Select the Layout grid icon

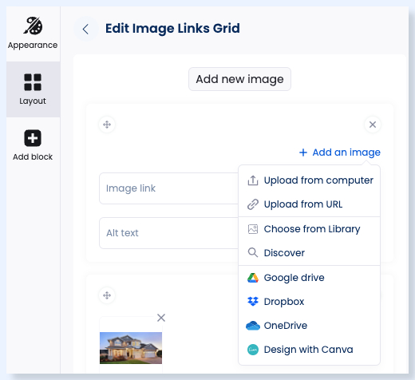pos(33,82)
